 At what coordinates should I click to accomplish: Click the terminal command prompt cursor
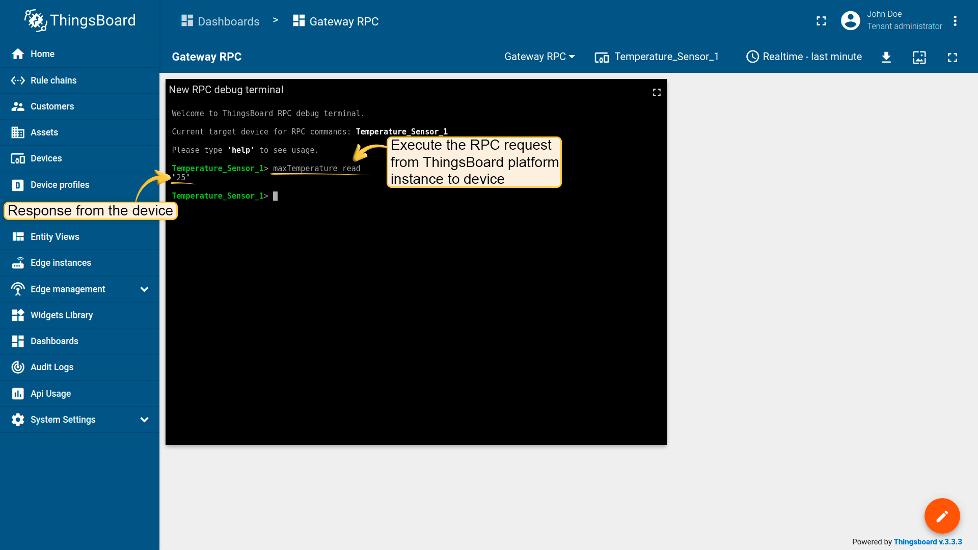coord(276,196)
